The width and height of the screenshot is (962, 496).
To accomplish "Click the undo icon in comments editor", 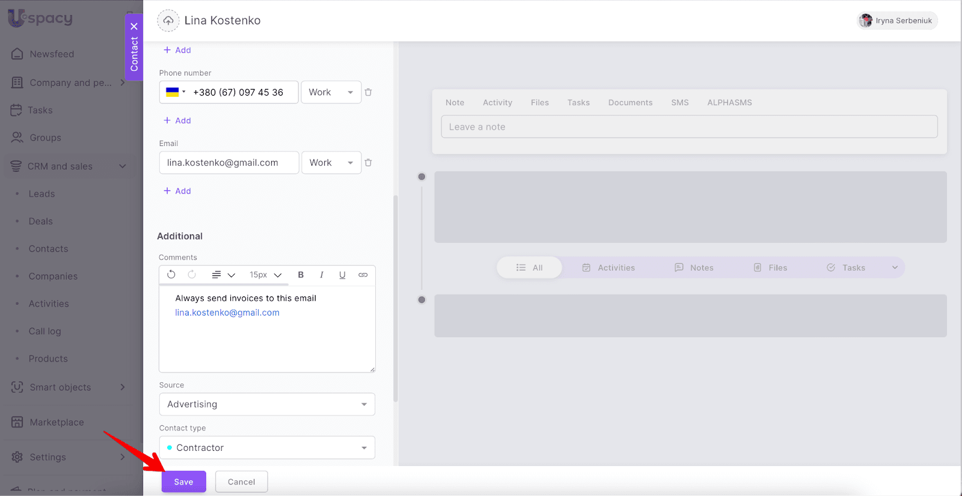I will point(171,275).
